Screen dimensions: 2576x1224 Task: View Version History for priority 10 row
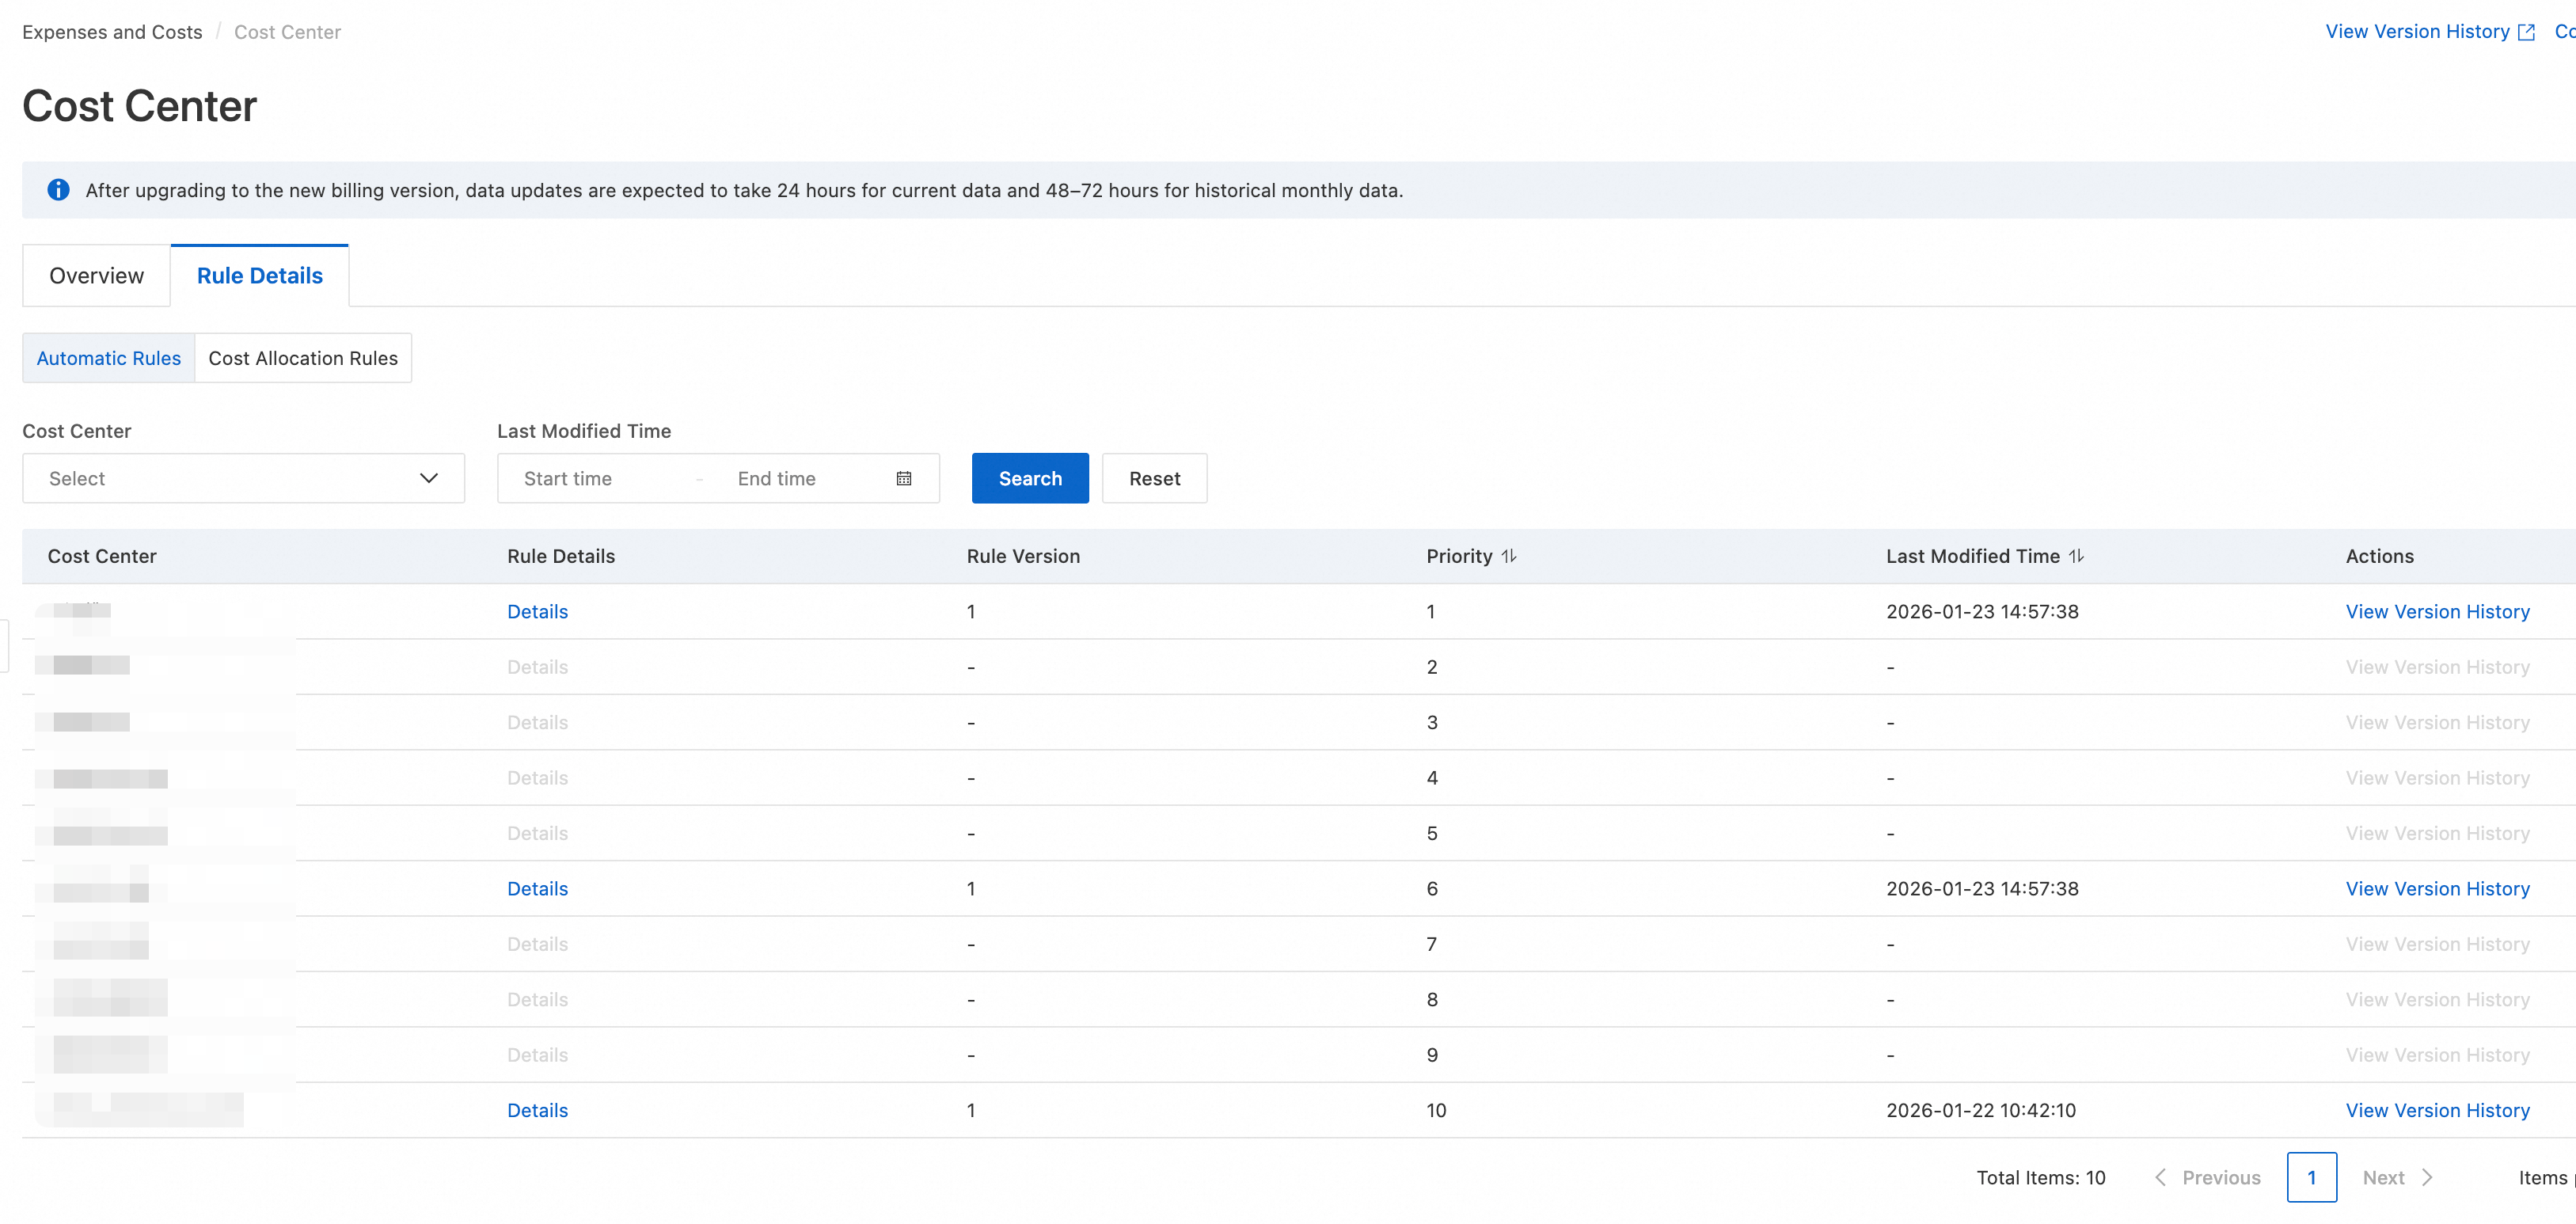pos(2437,1110)
